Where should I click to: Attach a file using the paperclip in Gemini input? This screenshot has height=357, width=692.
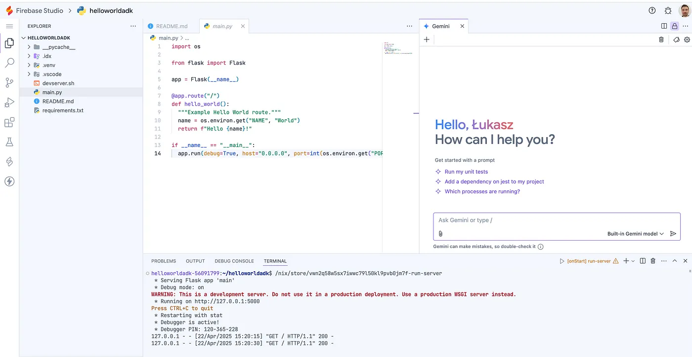(440, 233)
